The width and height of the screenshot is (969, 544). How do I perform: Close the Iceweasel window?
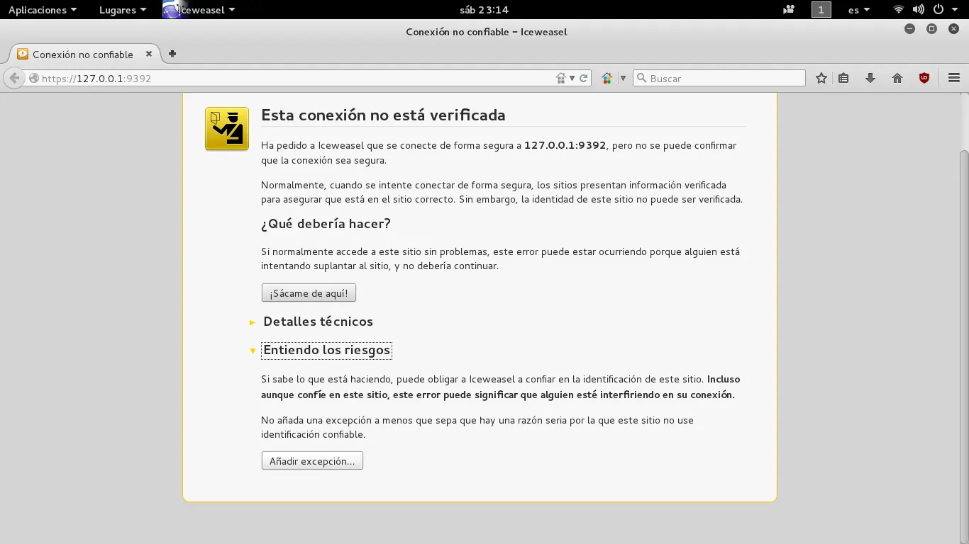point(953,29)
